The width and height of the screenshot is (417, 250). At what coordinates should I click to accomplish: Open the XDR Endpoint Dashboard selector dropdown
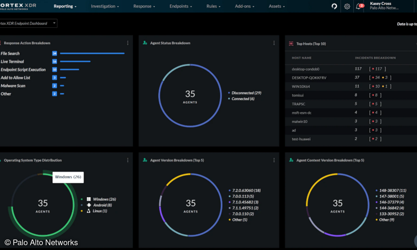[x=28, y=23]
